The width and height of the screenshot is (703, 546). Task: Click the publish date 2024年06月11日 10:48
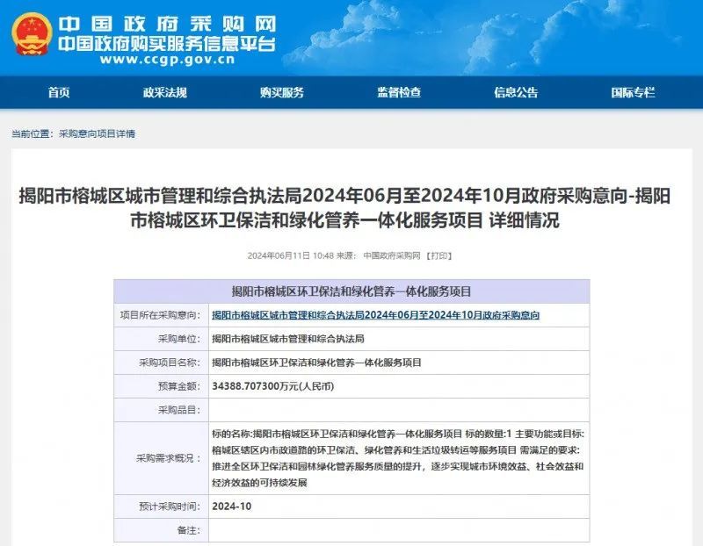[x=291, y=255]
